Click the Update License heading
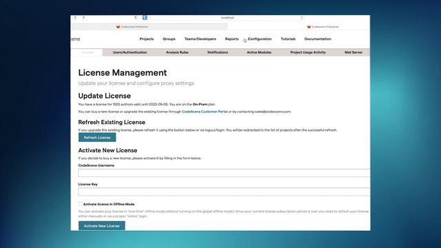 [x=104, y=96]
